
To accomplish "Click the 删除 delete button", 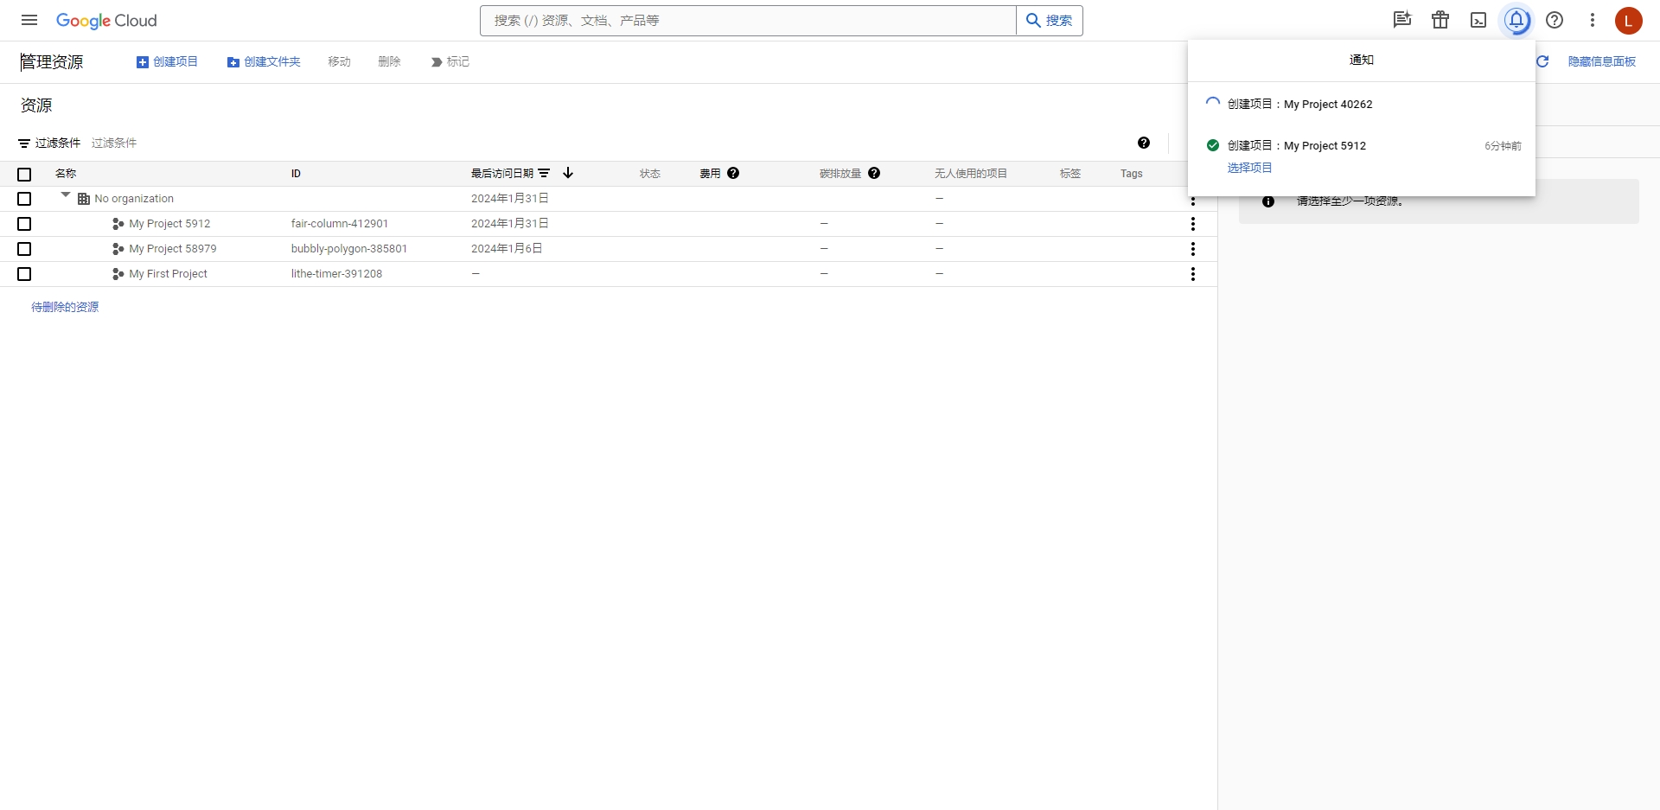I will [389, 61].
